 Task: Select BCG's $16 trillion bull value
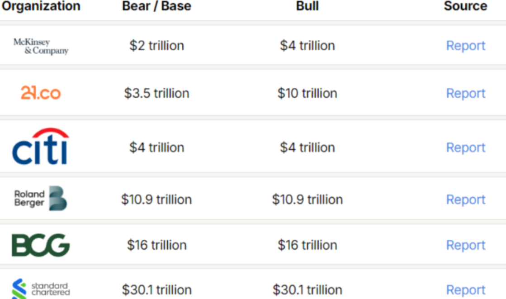[x=307, y=245]
